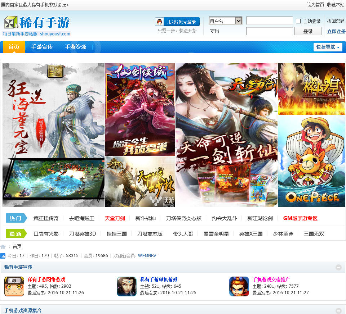The image size is (346, 314).
Task: Open hot game 去吧海贼王
Action: [82, 218]
